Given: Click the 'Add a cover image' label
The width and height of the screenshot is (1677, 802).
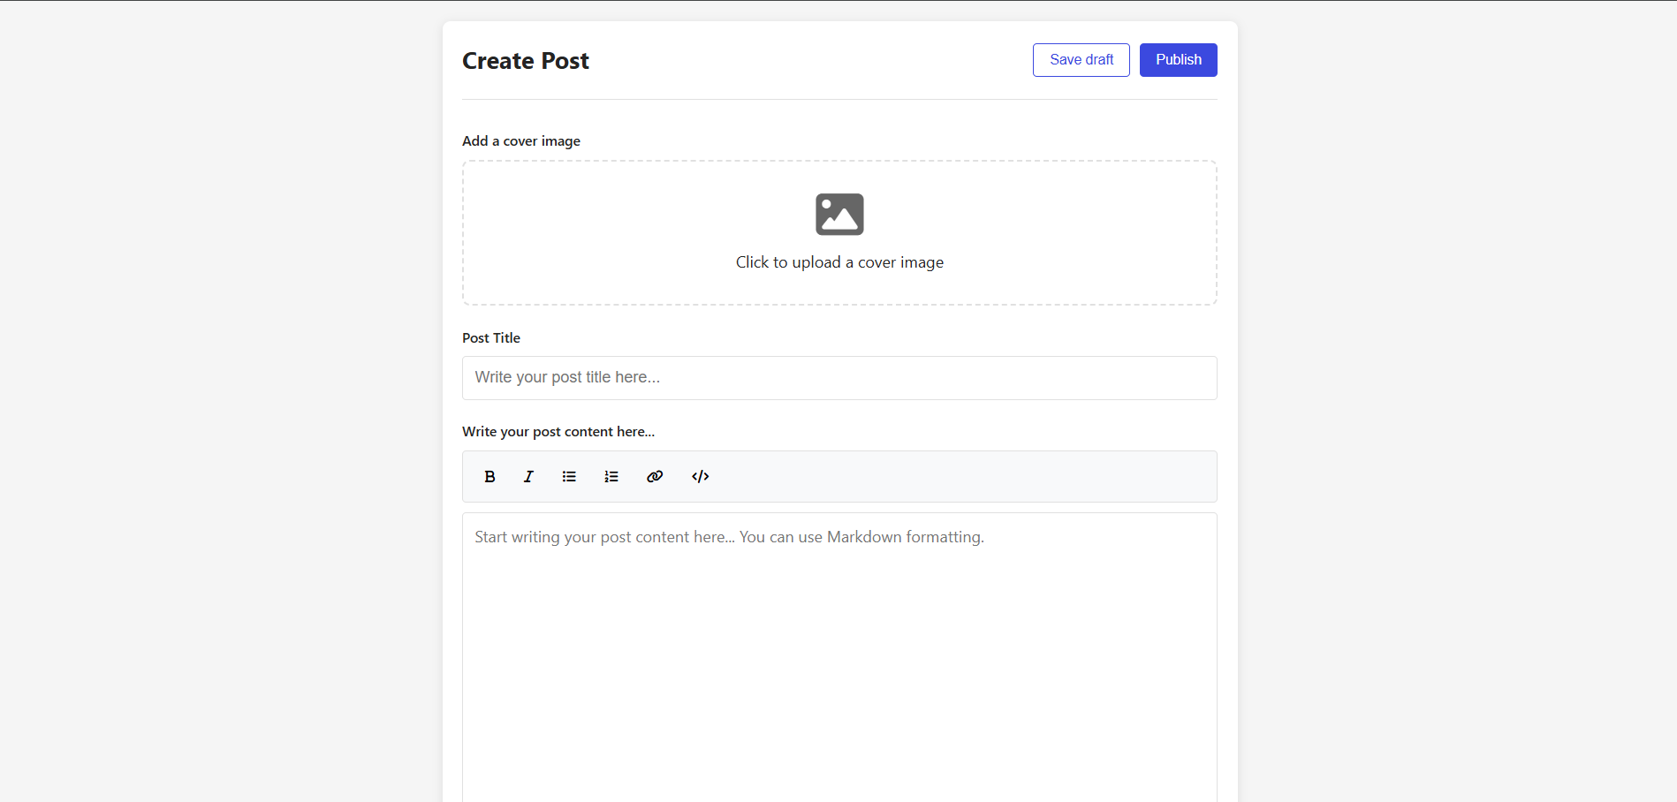Looking at the screenshot, I should 521,141.
